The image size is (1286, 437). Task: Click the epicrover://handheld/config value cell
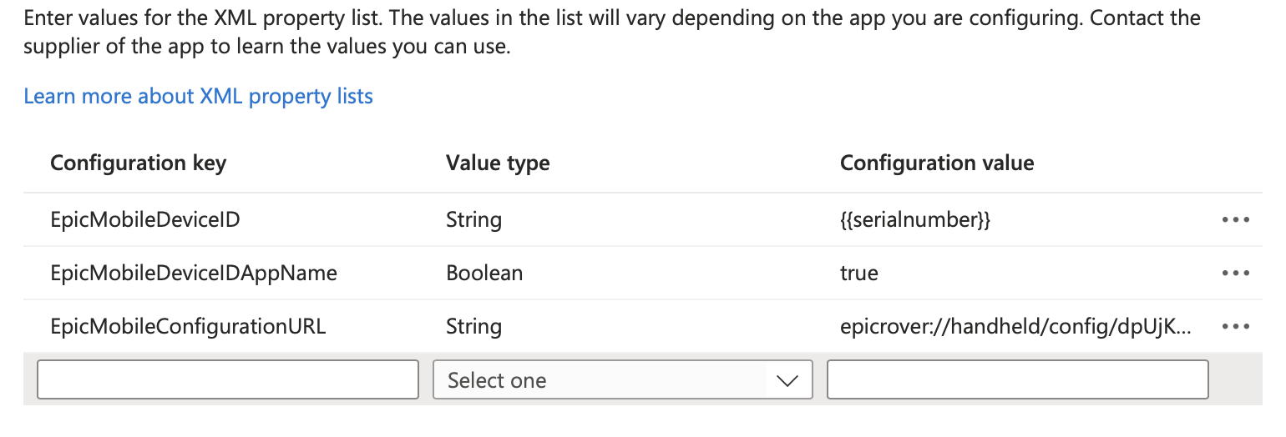[1015, 326]
